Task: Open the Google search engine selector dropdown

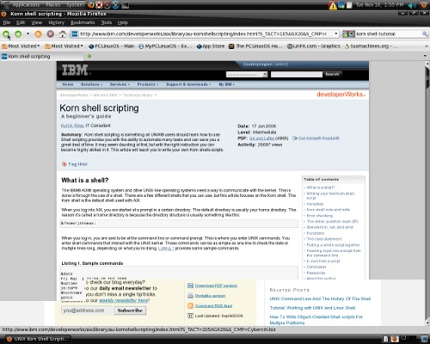Action: pos(348,34)
